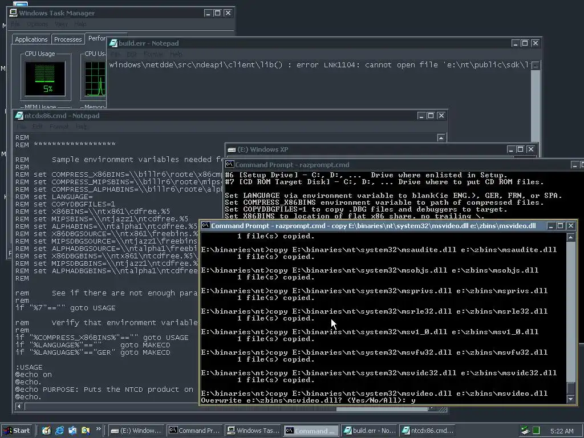Image resolution: width=584 pixels, height=438 pixels.
Task: Click the resize grip of ntcdx86.cmd Notepad
Action: tap(443, 409)
